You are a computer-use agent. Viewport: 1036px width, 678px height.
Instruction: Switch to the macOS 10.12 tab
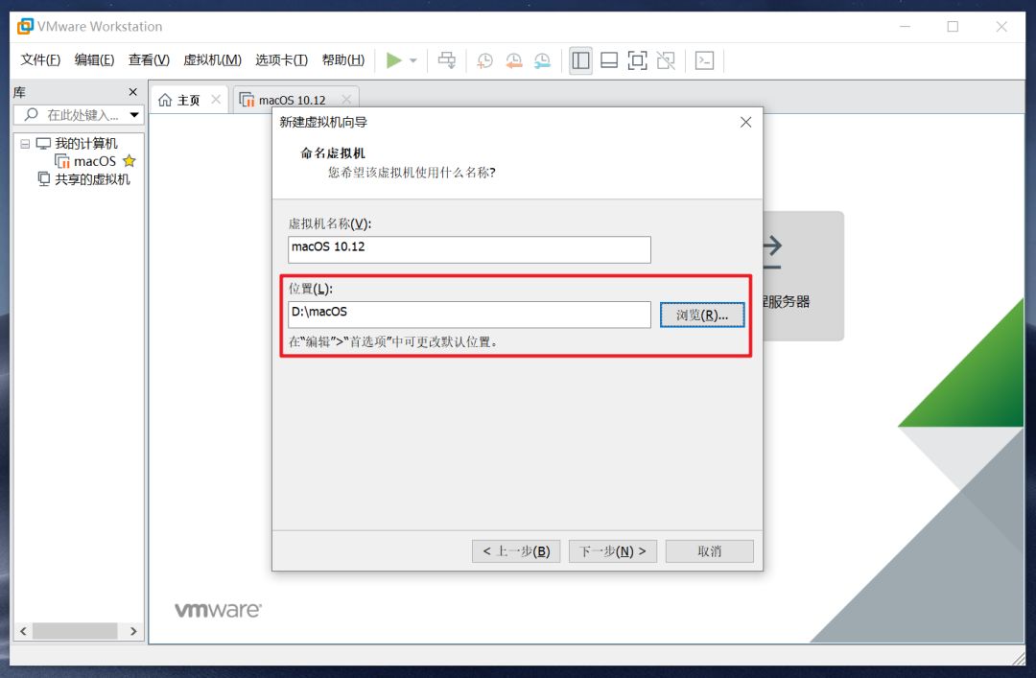(x=292, y=100)
